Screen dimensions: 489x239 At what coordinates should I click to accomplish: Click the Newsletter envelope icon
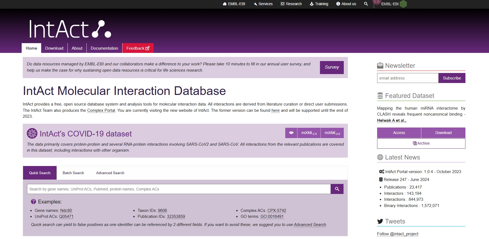380,66
